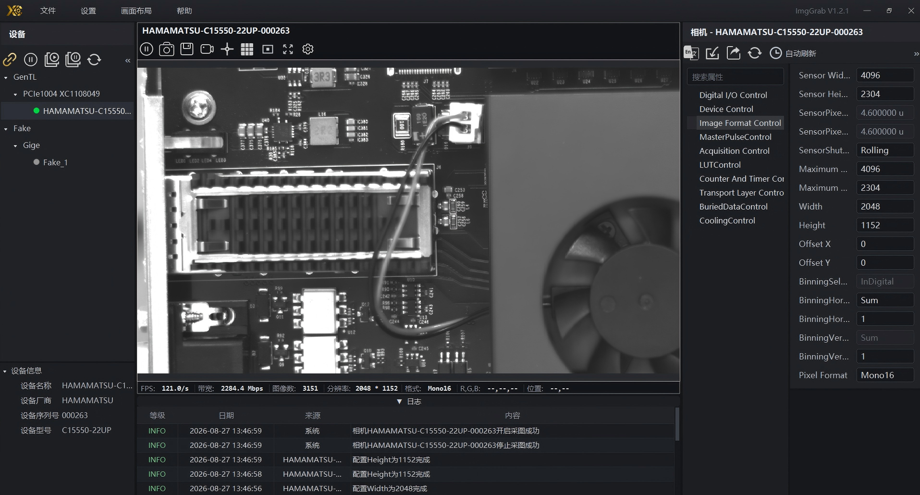Select the BuriedDataControl category
Image resolution: width=920 pixels, height=495 pixels.
[x=734, y=207]
